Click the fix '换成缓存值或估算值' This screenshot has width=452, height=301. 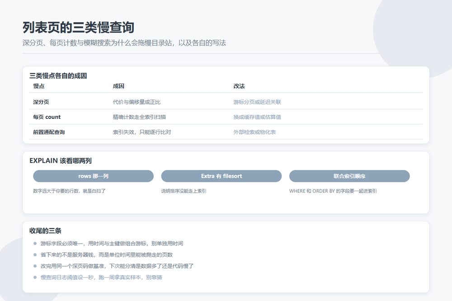point(257,117)
